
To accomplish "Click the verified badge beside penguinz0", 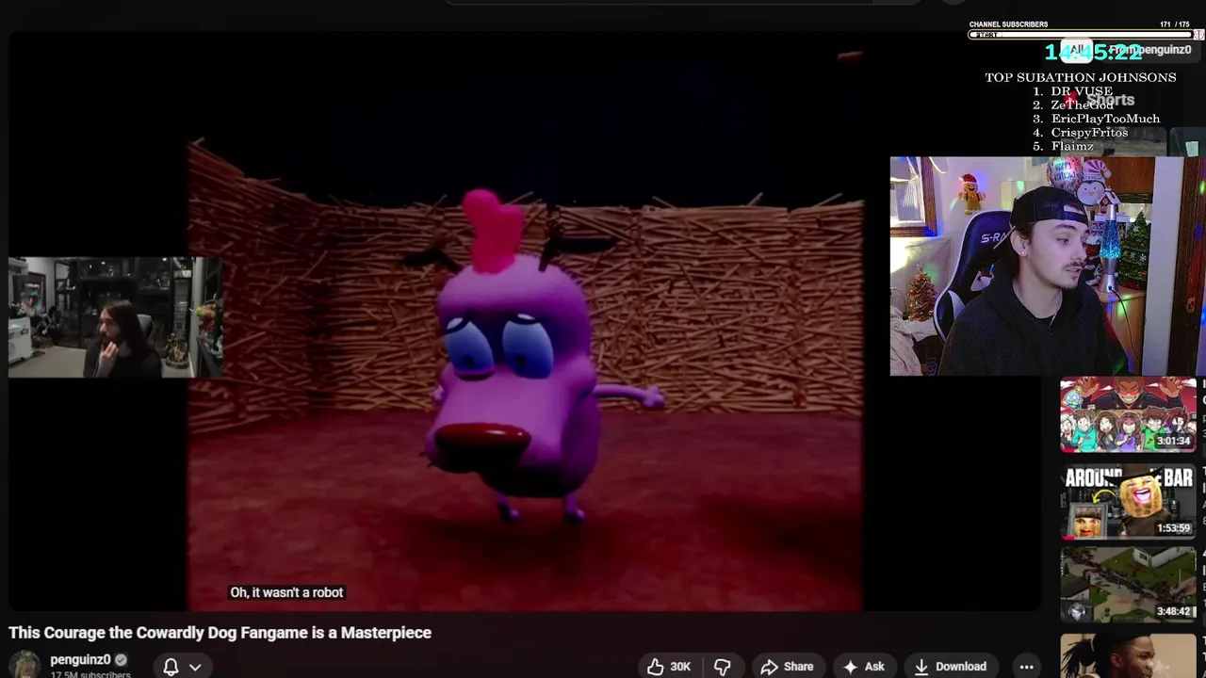I will (121, 660).
